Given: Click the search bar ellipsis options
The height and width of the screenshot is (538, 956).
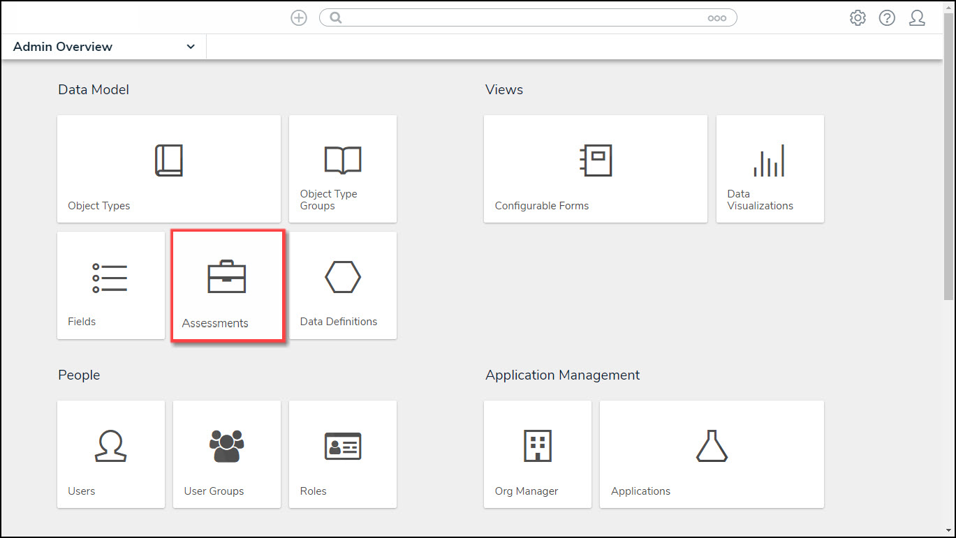Looking at the screenshot, I should coord(716,18).
